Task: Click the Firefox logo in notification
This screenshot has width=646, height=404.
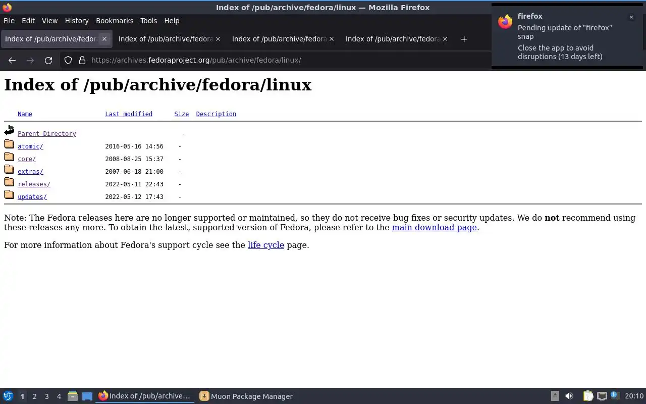Action: [505, 22]
